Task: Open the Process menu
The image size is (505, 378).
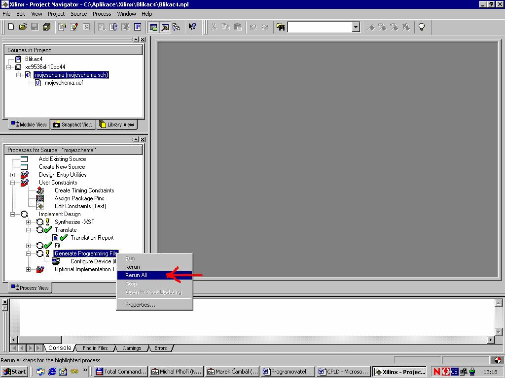Action: [102, 14]
